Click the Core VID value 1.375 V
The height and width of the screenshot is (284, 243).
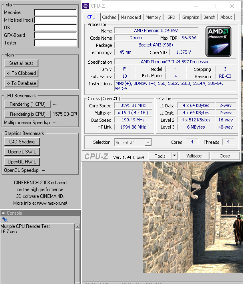(183, 52)
